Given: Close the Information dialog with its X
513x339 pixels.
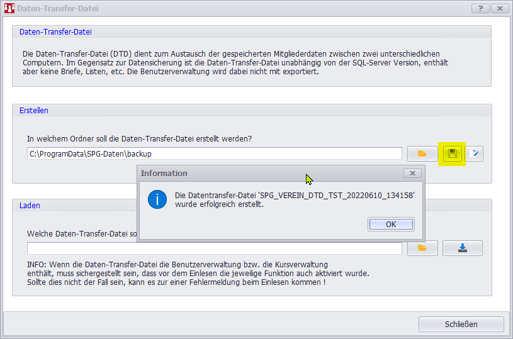Looking at the screenshot, I should coord(412,173).
